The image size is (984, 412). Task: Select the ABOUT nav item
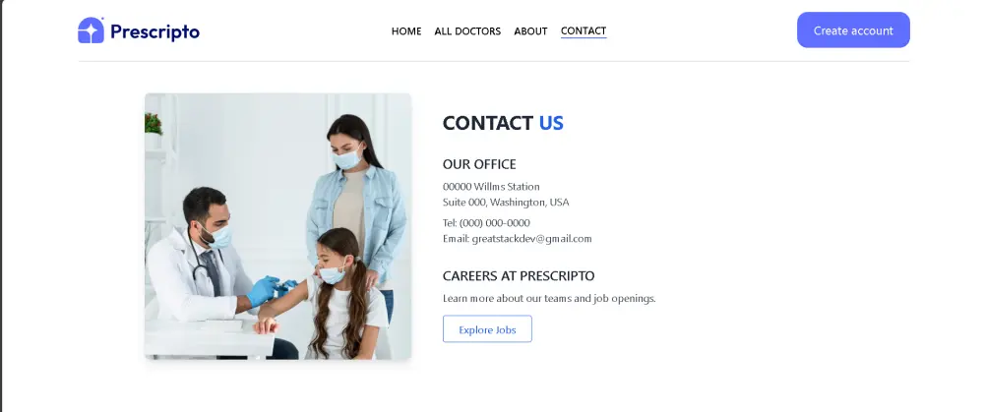531,30
